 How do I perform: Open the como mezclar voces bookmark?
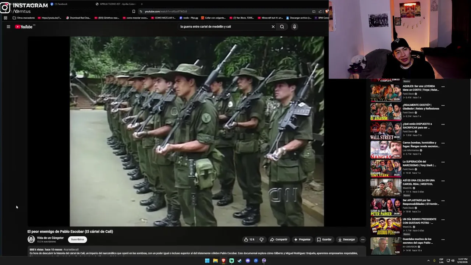point(135,18)
